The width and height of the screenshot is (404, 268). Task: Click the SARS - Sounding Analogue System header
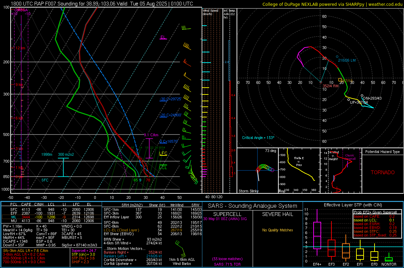pyautogui.click(x=253, y=206)
